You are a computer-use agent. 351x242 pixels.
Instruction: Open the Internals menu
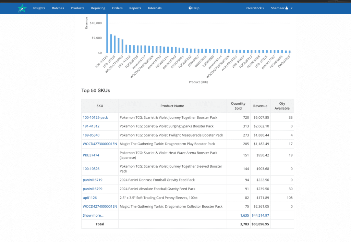pyautogui.click(x=155, y=8)
